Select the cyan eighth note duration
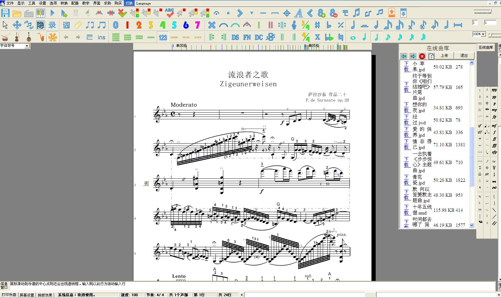Viewport: 501px width, 298px height. [x=388, y=37]
